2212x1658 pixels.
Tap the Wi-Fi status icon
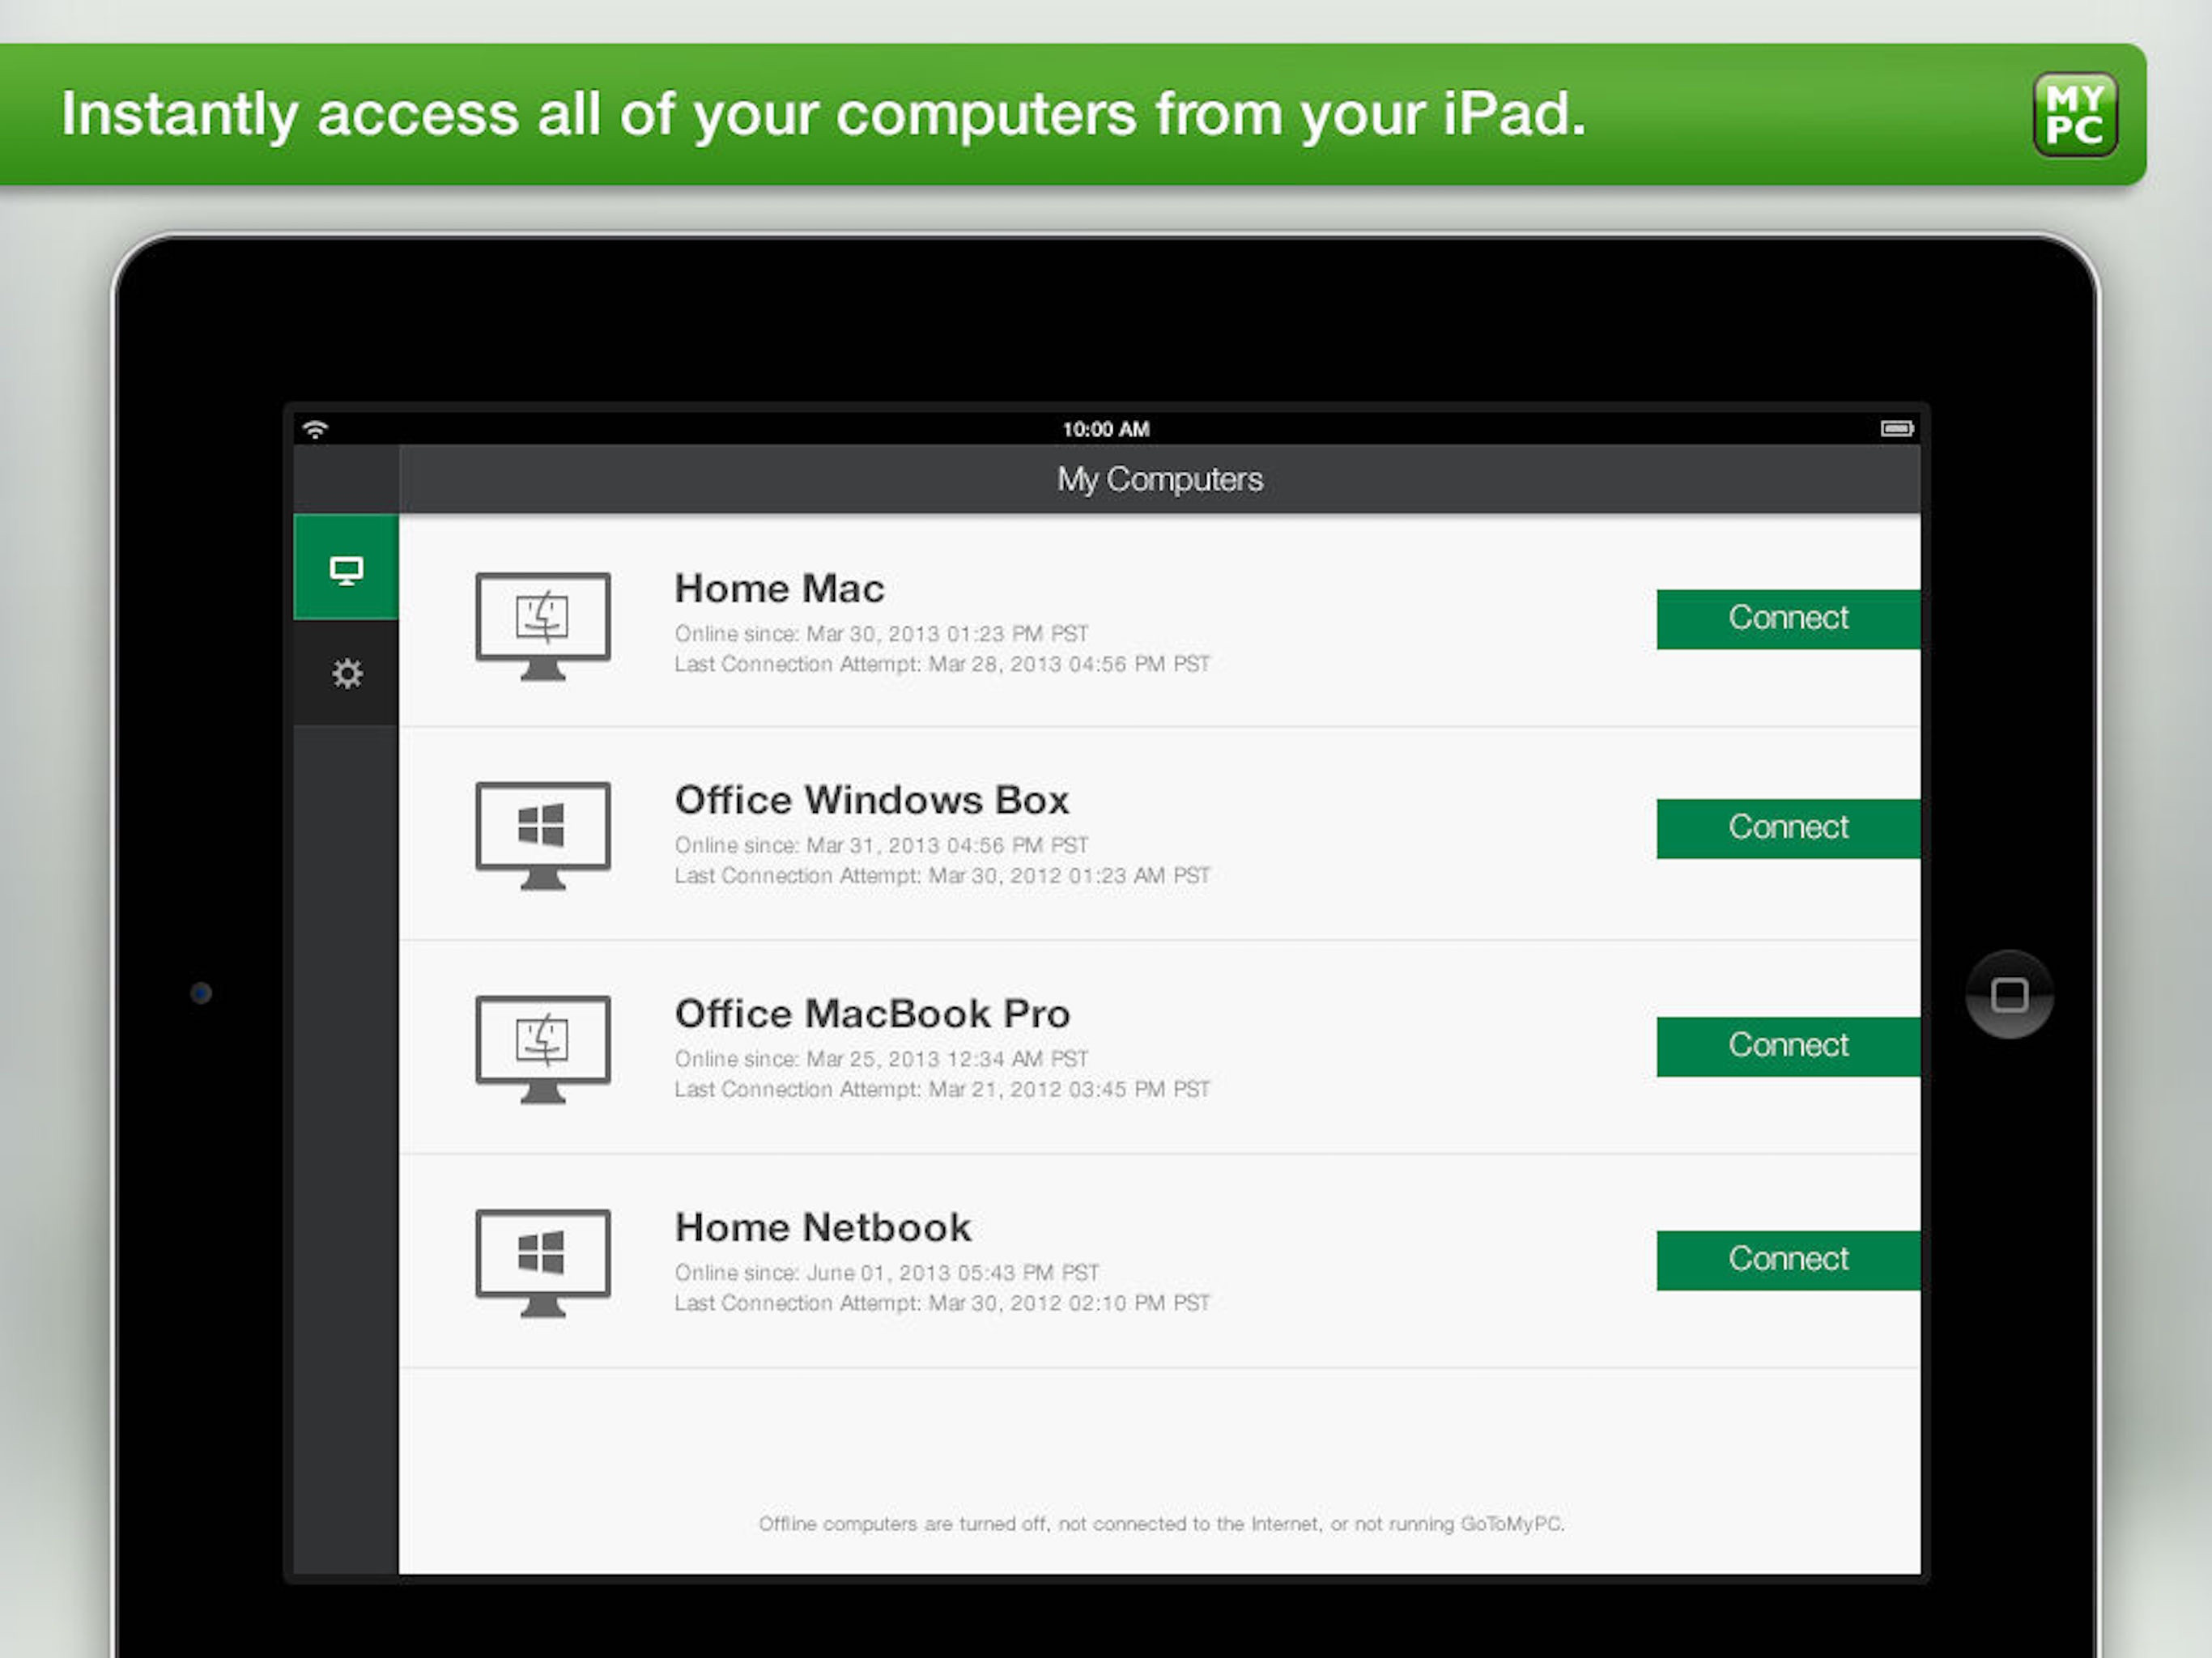pyautogui.click(x=316, y=429)
